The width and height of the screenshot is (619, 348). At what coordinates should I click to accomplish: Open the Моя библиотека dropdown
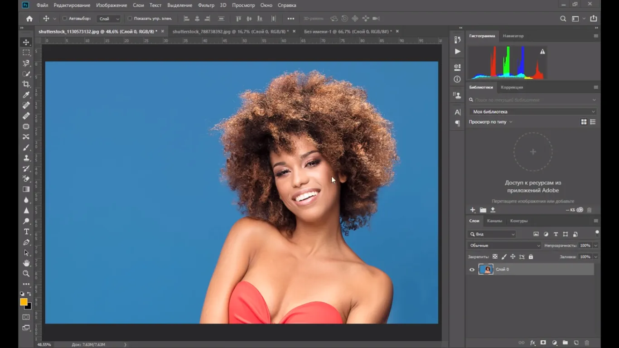coord(533,111)
